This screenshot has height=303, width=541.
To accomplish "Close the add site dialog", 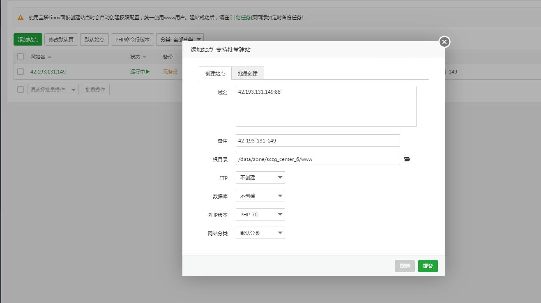I will pyautogui.click(x=444, y=42).
